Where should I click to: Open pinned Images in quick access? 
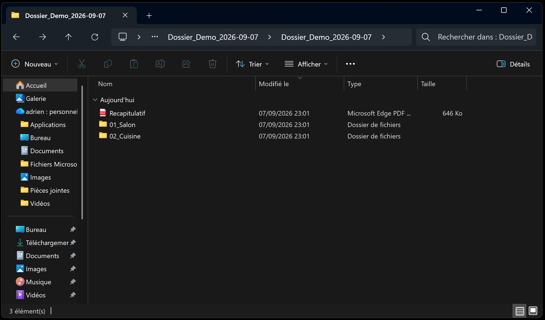tap(40, 269)
